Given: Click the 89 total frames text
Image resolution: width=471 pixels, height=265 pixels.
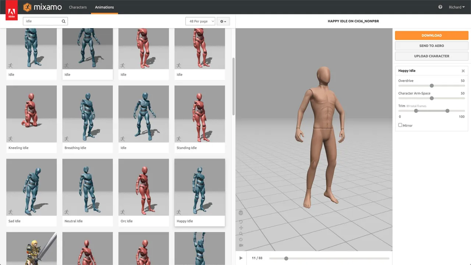Looking at the screenshot, I should pyautogui.click(x=417, y=106).
